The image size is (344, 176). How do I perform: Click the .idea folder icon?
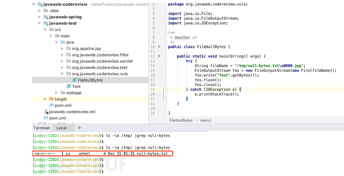tap(46, 10)
